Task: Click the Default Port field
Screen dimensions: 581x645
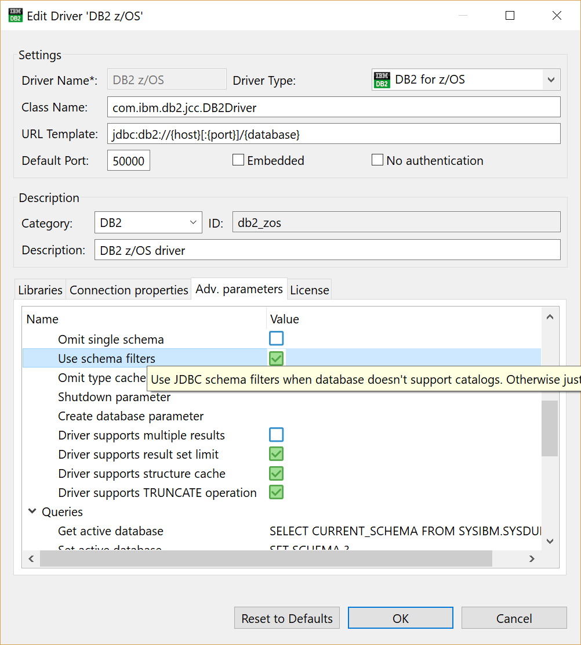Action: (x=129, y=160)
